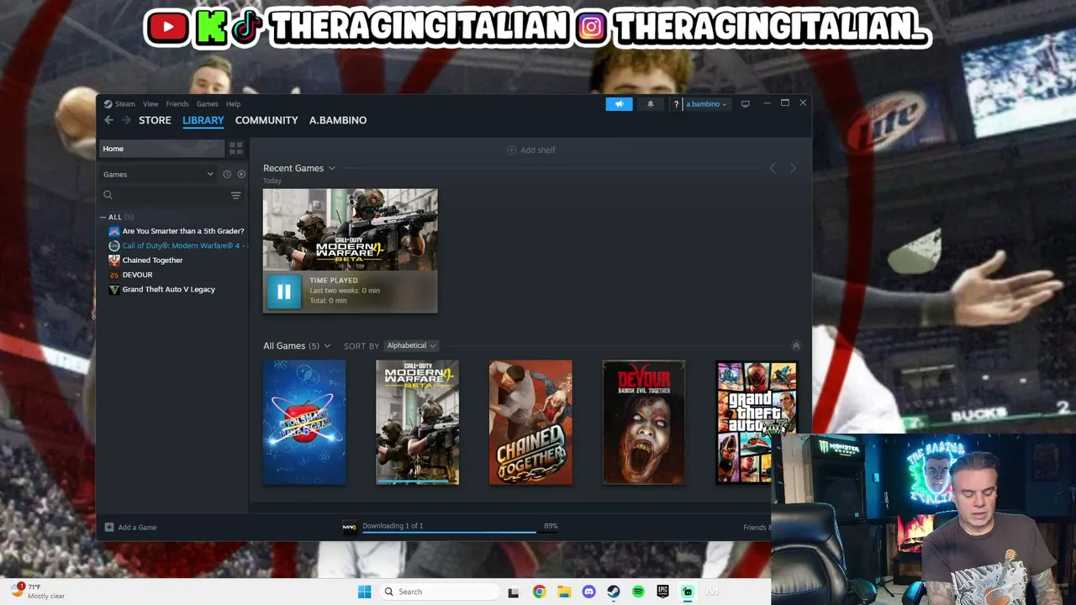1076x605 pixels.
Task: Open File Explorer from the taskbar
Action: [x=564, y=592]
